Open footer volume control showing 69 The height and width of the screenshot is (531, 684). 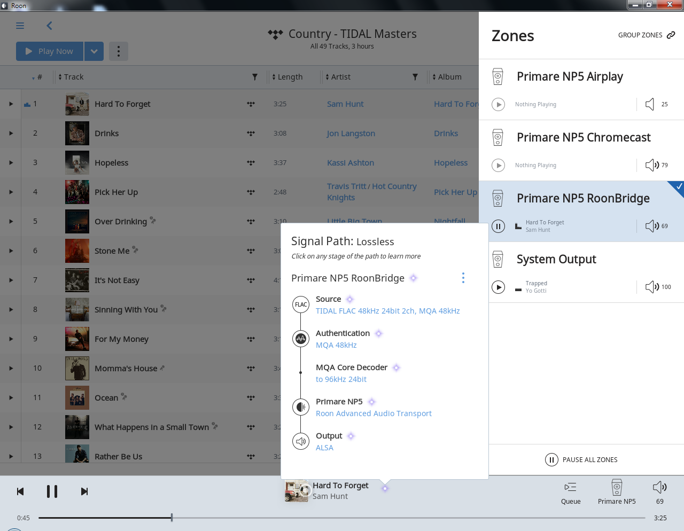point(660,493)
